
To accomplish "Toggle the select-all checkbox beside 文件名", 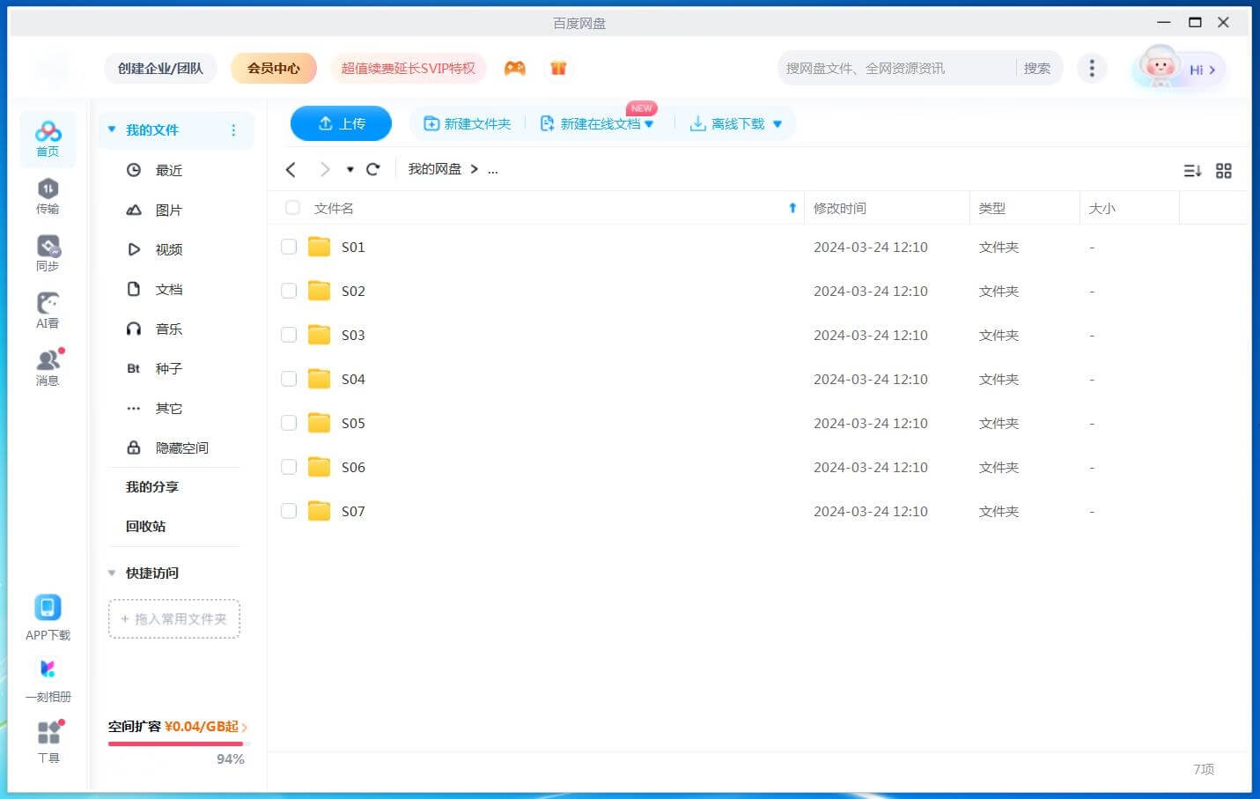I will tap(292, 208).
